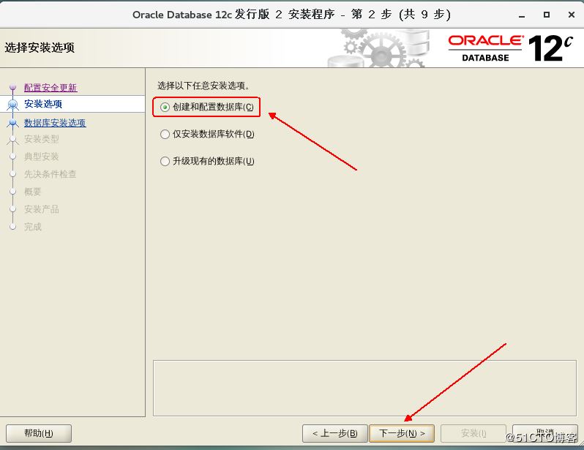Open the 配置安全更新 step link
The width and height of the screenshot is (584, 450).
(x=50, y=88)
